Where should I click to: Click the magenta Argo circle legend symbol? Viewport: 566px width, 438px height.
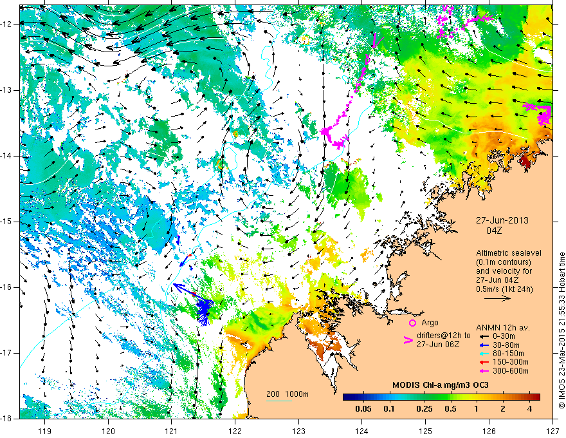point(412,323)
